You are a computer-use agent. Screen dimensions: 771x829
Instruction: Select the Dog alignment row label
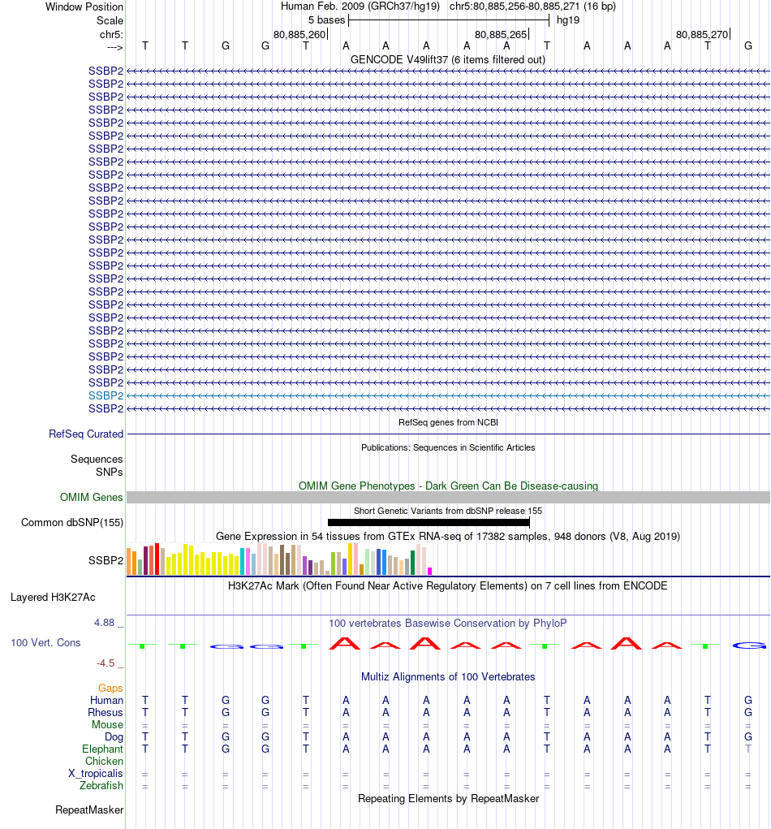click(114, 736)
